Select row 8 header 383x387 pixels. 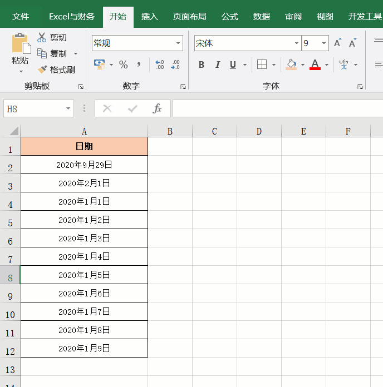coord(10,275)
